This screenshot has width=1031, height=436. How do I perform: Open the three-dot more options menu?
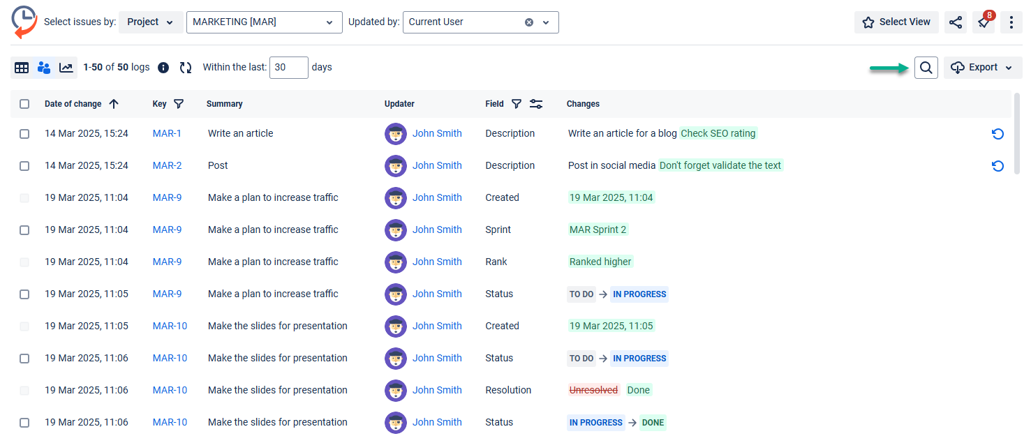pos(1011,22)
